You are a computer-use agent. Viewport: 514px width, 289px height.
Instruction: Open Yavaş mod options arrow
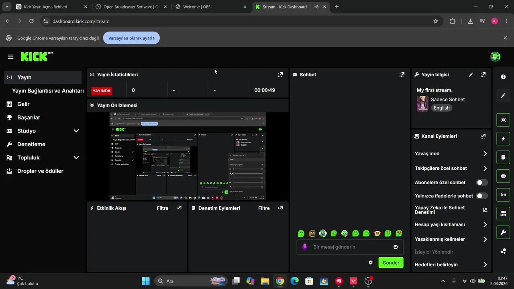pyautogui.click(x=485, y=154)
